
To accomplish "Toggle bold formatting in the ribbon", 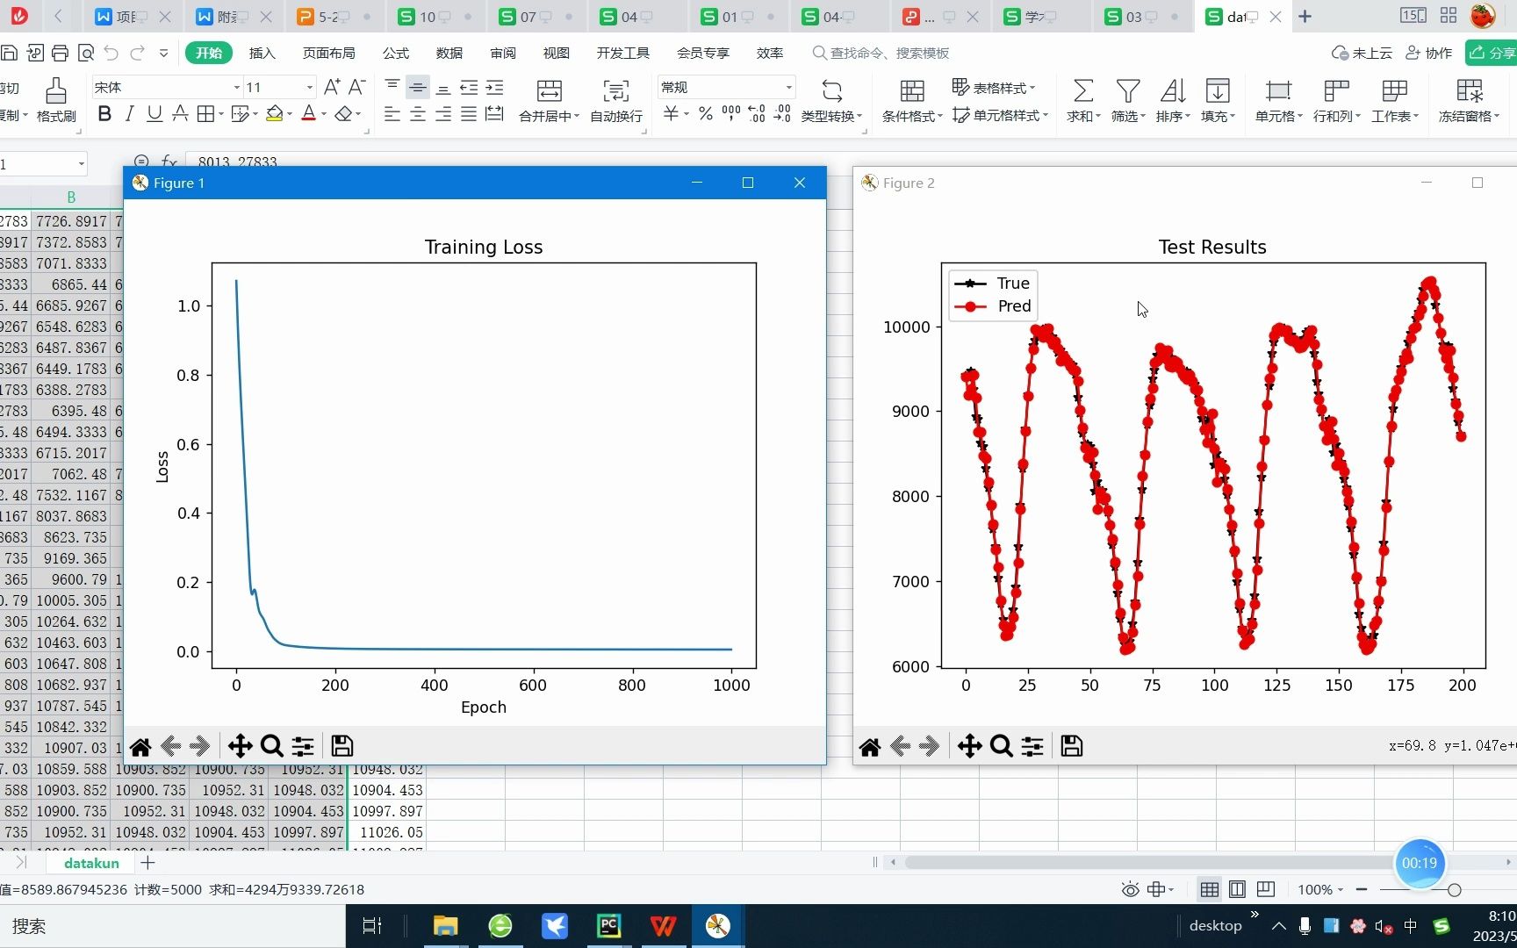I will 104,114.
